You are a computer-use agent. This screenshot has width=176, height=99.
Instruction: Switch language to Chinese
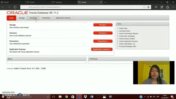point(36,68)
